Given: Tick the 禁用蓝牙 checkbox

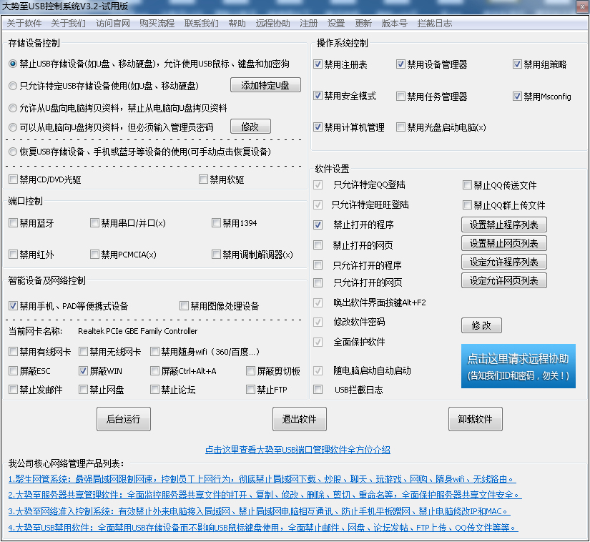Looking at the screenshot, I should pyautogui.click(x=13, y=223).
